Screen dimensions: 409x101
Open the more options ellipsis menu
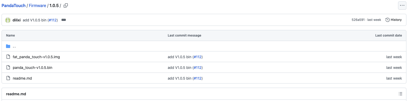coord(402,5)
